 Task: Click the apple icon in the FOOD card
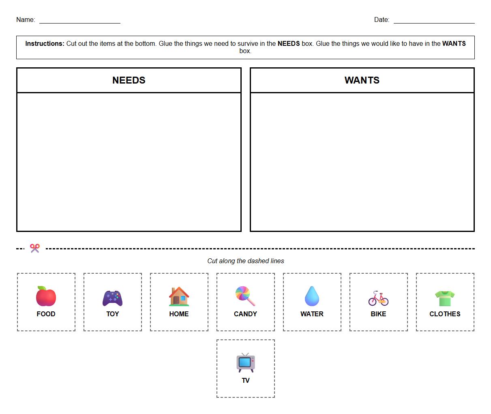(x=46, y=296)
